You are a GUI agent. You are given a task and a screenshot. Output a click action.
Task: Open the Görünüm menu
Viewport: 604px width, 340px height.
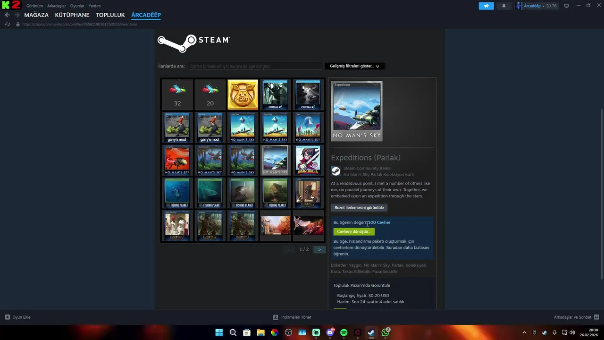point(34,6)
